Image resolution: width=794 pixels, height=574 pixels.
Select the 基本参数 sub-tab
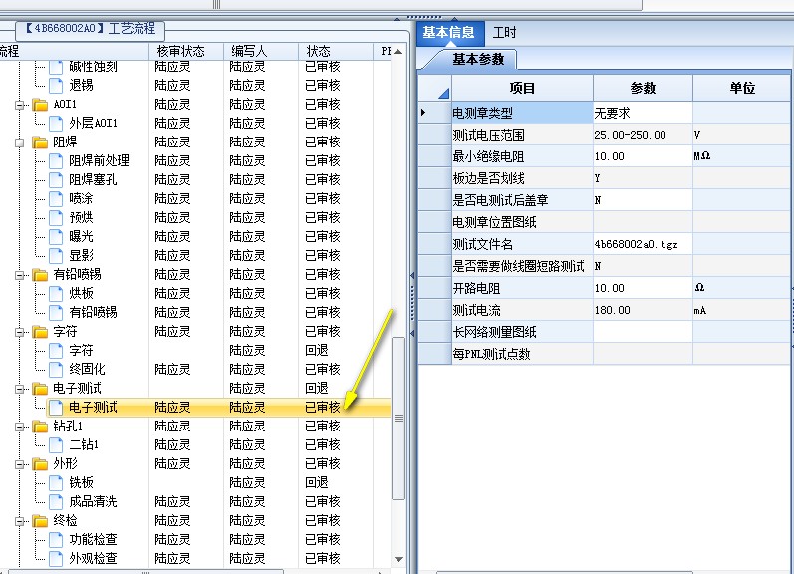point(478,59)
